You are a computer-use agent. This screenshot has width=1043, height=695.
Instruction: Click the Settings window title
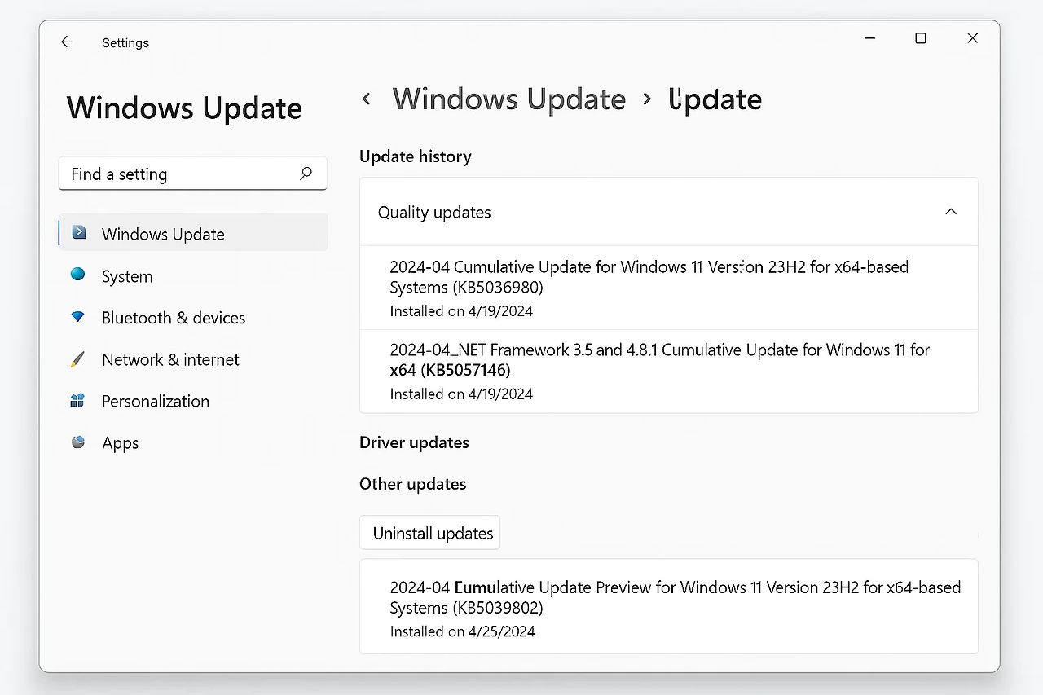tap(125, 42)
